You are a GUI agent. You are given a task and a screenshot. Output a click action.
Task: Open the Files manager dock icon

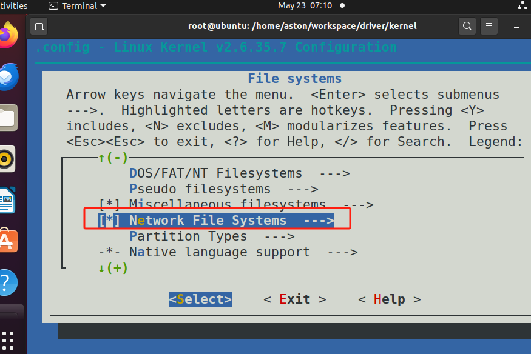click(8, 118)
